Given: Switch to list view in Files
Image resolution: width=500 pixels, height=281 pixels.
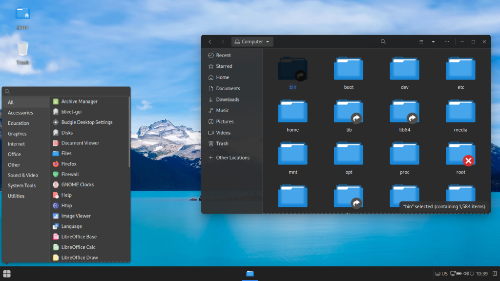Looking at the screenshot, I should coord(421,41).
